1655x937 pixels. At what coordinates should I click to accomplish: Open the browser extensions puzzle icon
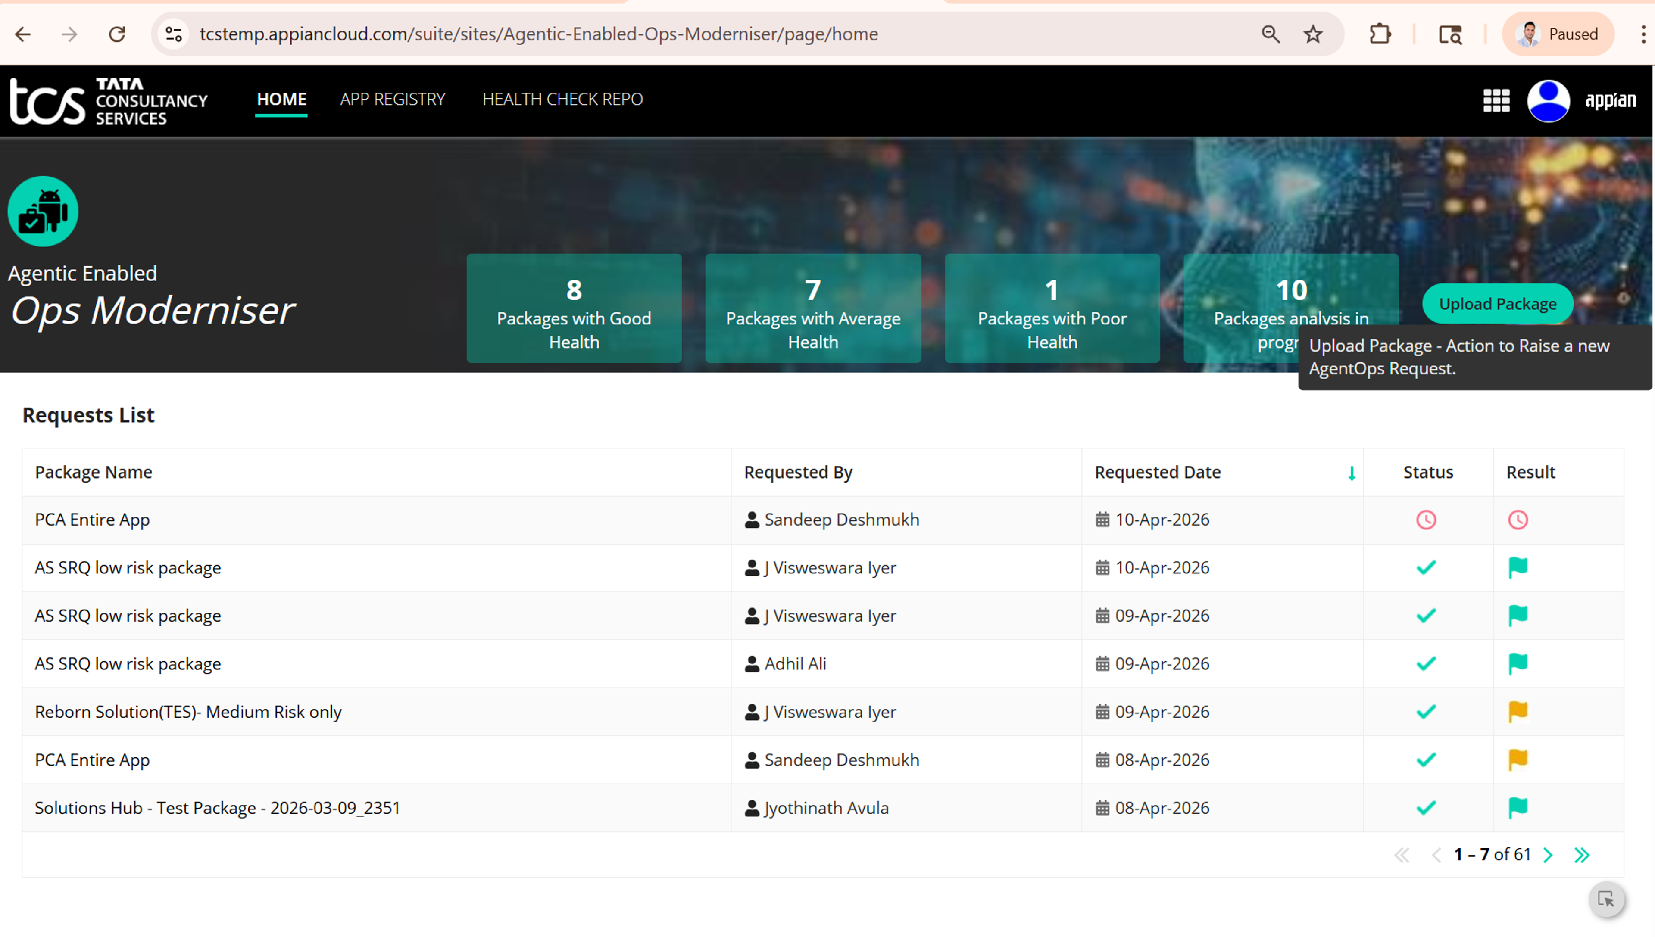[x=1380, y=34]
